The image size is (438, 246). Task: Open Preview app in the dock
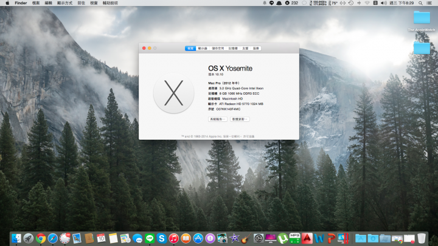(77, 239)
